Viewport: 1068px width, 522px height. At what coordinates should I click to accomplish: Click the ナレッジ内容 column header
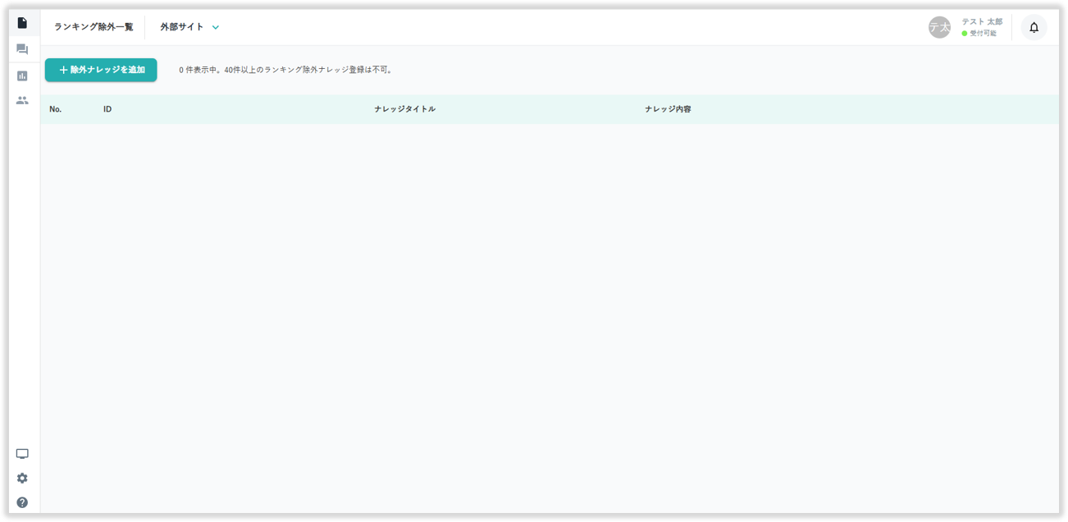pos(668,109)
